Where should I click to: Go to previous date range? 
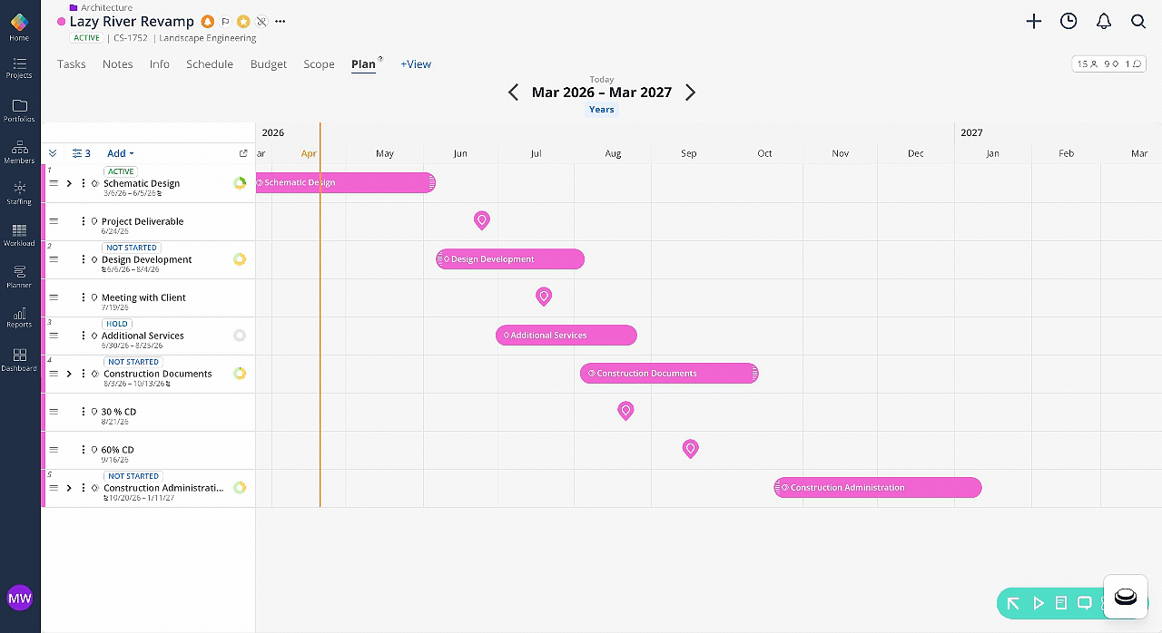513,93
